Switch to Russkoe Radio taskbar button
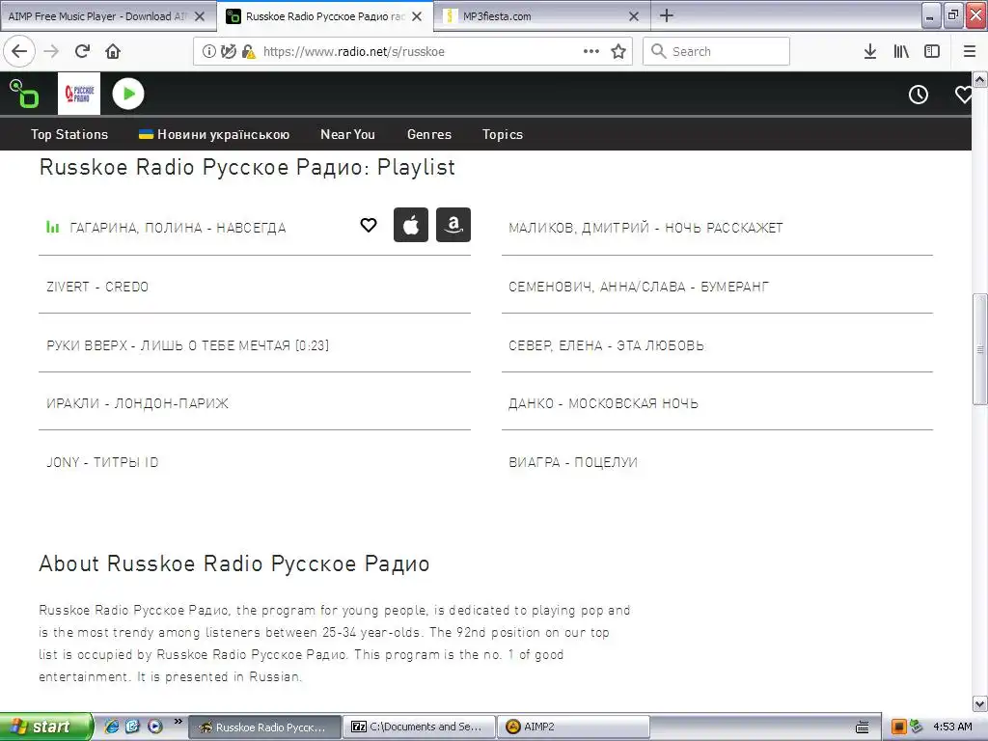The height and width of the screenshot is (741, 988). (x=265, y=727)
